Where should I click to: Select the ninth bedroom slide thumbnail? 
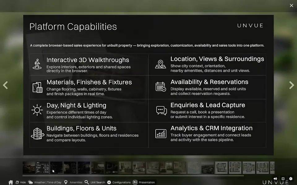[x=139, y=168]
